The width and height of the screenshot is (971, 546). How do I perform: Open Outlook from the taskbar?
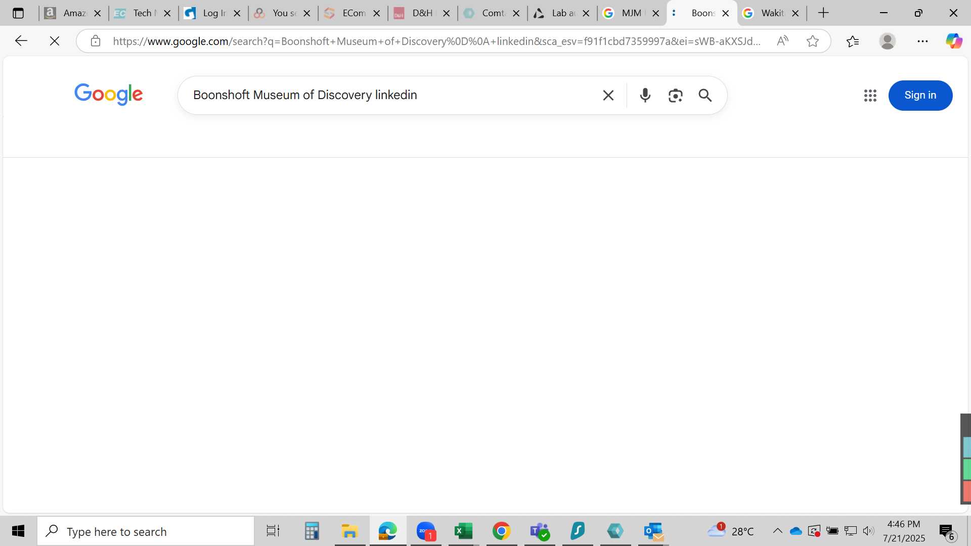coord(653,531)
